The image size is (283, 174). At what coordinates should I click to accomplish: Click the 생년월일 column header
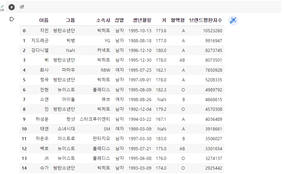[x=142, y=20]
